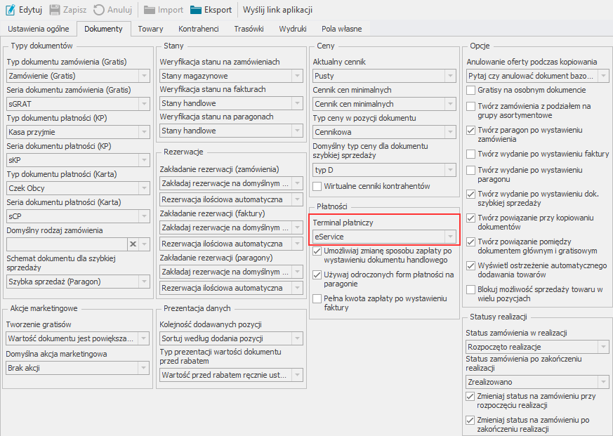Toggle Wirtualne cenniki kontrahentów checkbox
This screenshot has width=613, height=436.
point(317,186)
